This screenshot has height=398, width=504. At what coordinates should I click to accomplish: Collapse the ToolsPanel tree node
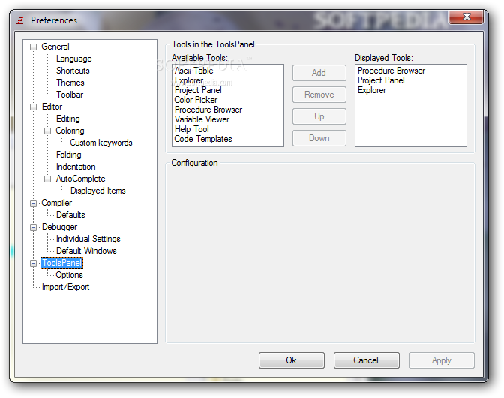33,263
